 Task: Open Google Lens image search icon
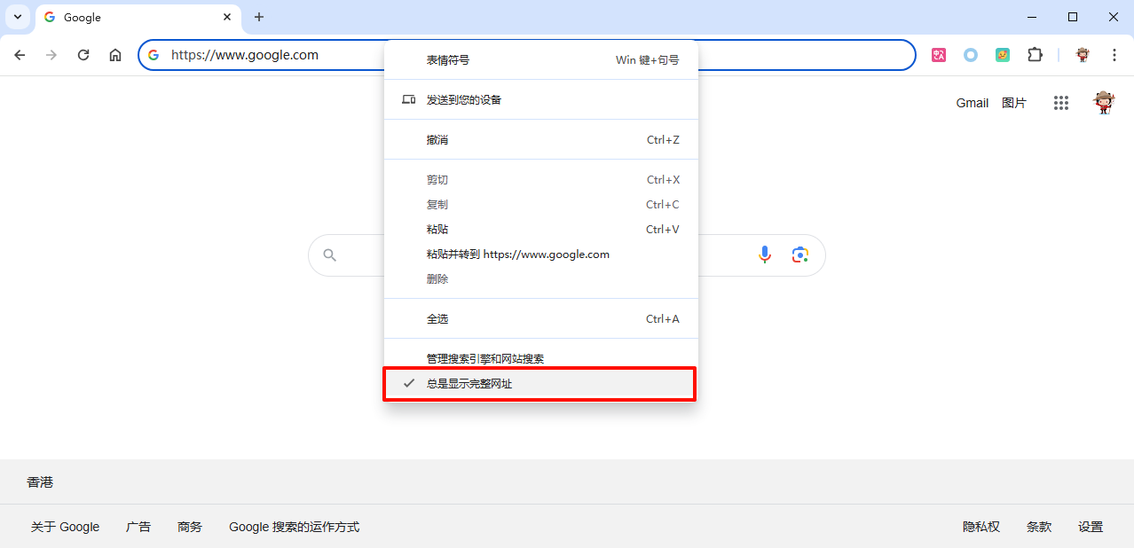pyautogui.click(x=800, y=255)
